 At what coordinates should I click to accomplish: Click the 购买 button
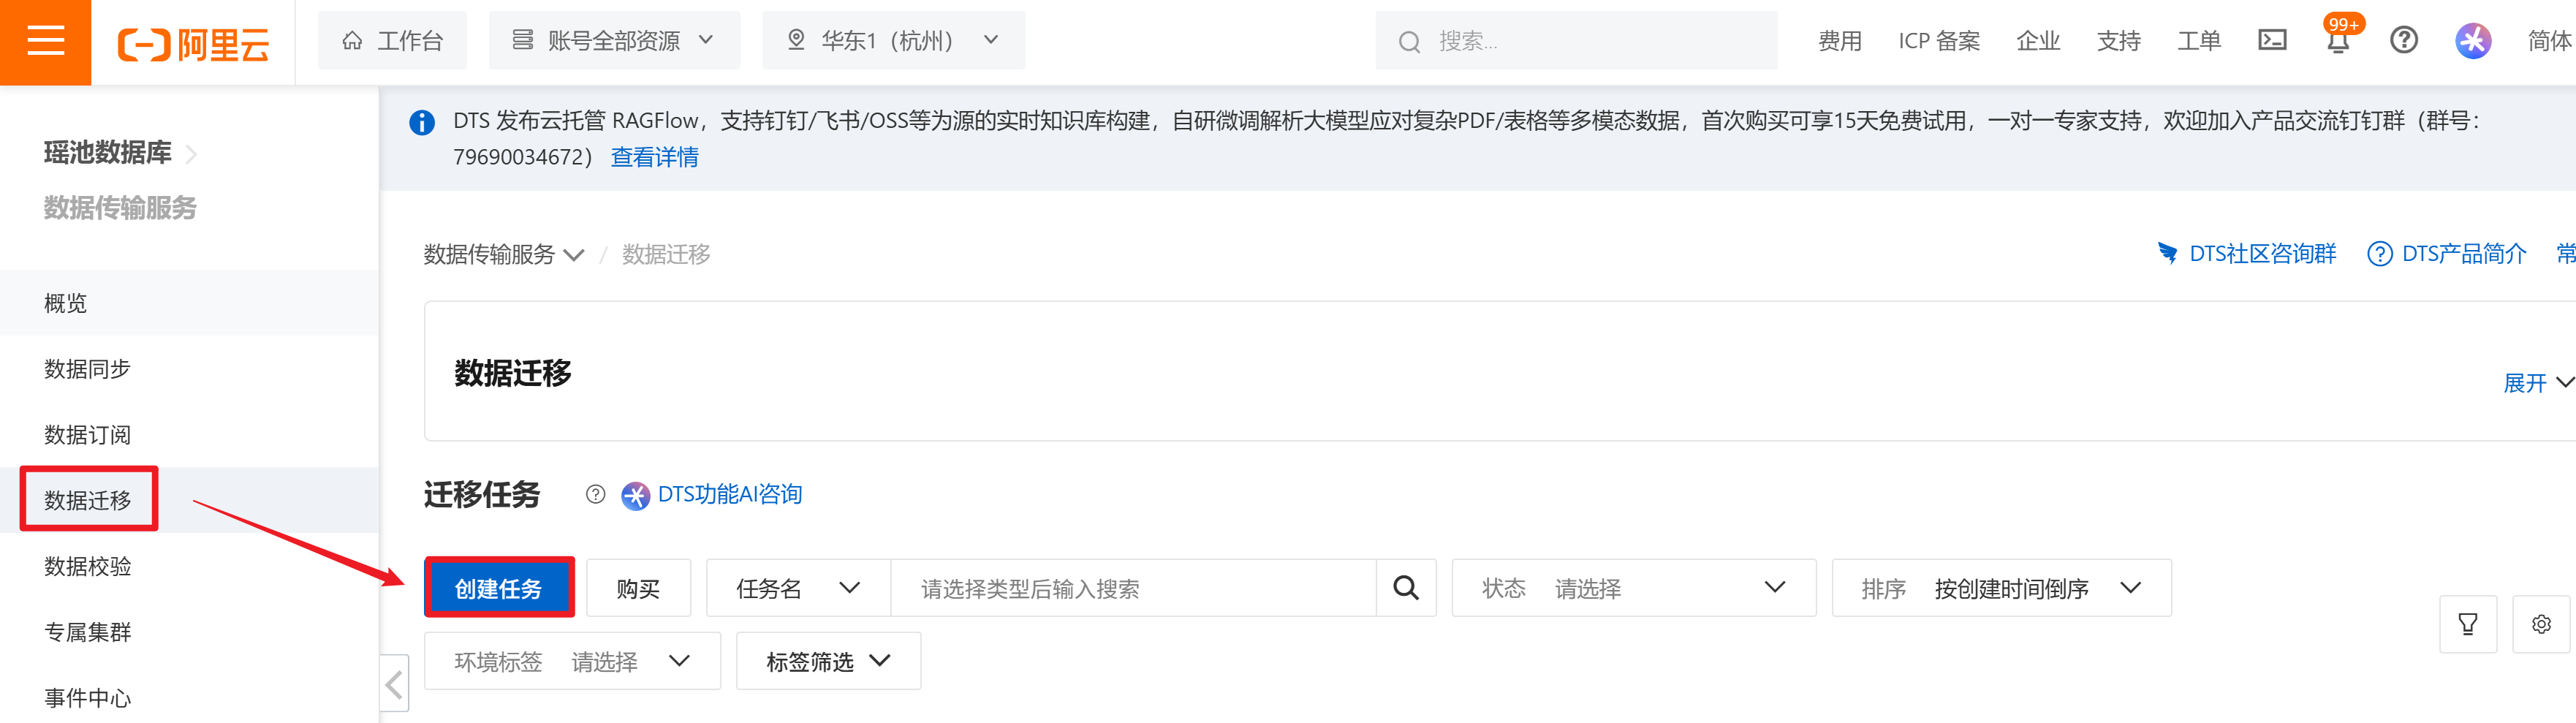click(638, 588)
